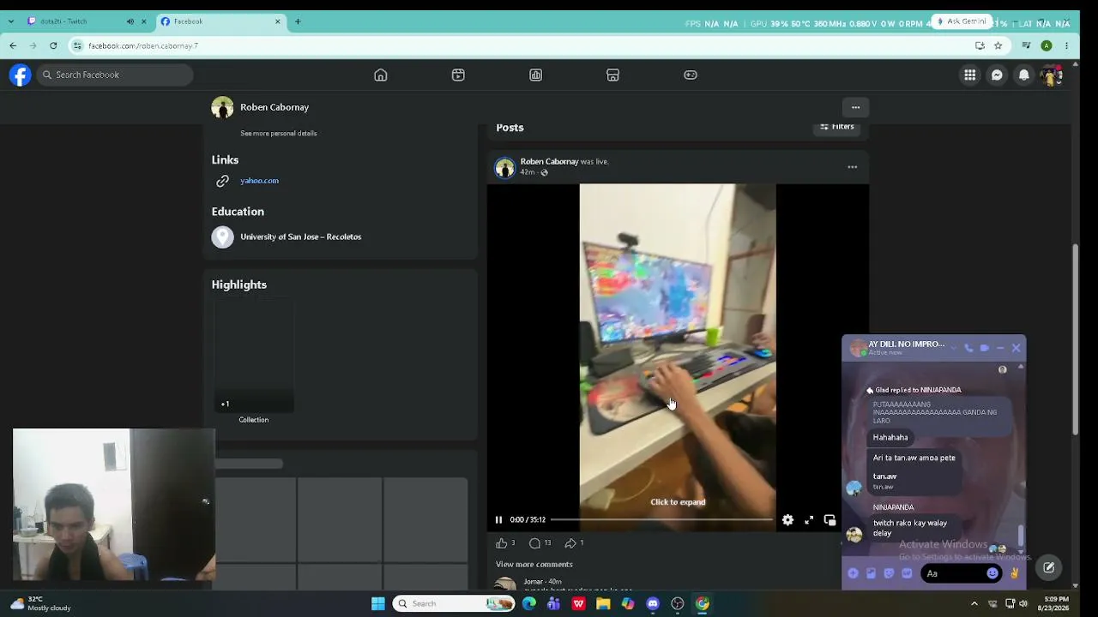
Task: Share the live video post
Action: pyautogui.click(x=570, y=543)
